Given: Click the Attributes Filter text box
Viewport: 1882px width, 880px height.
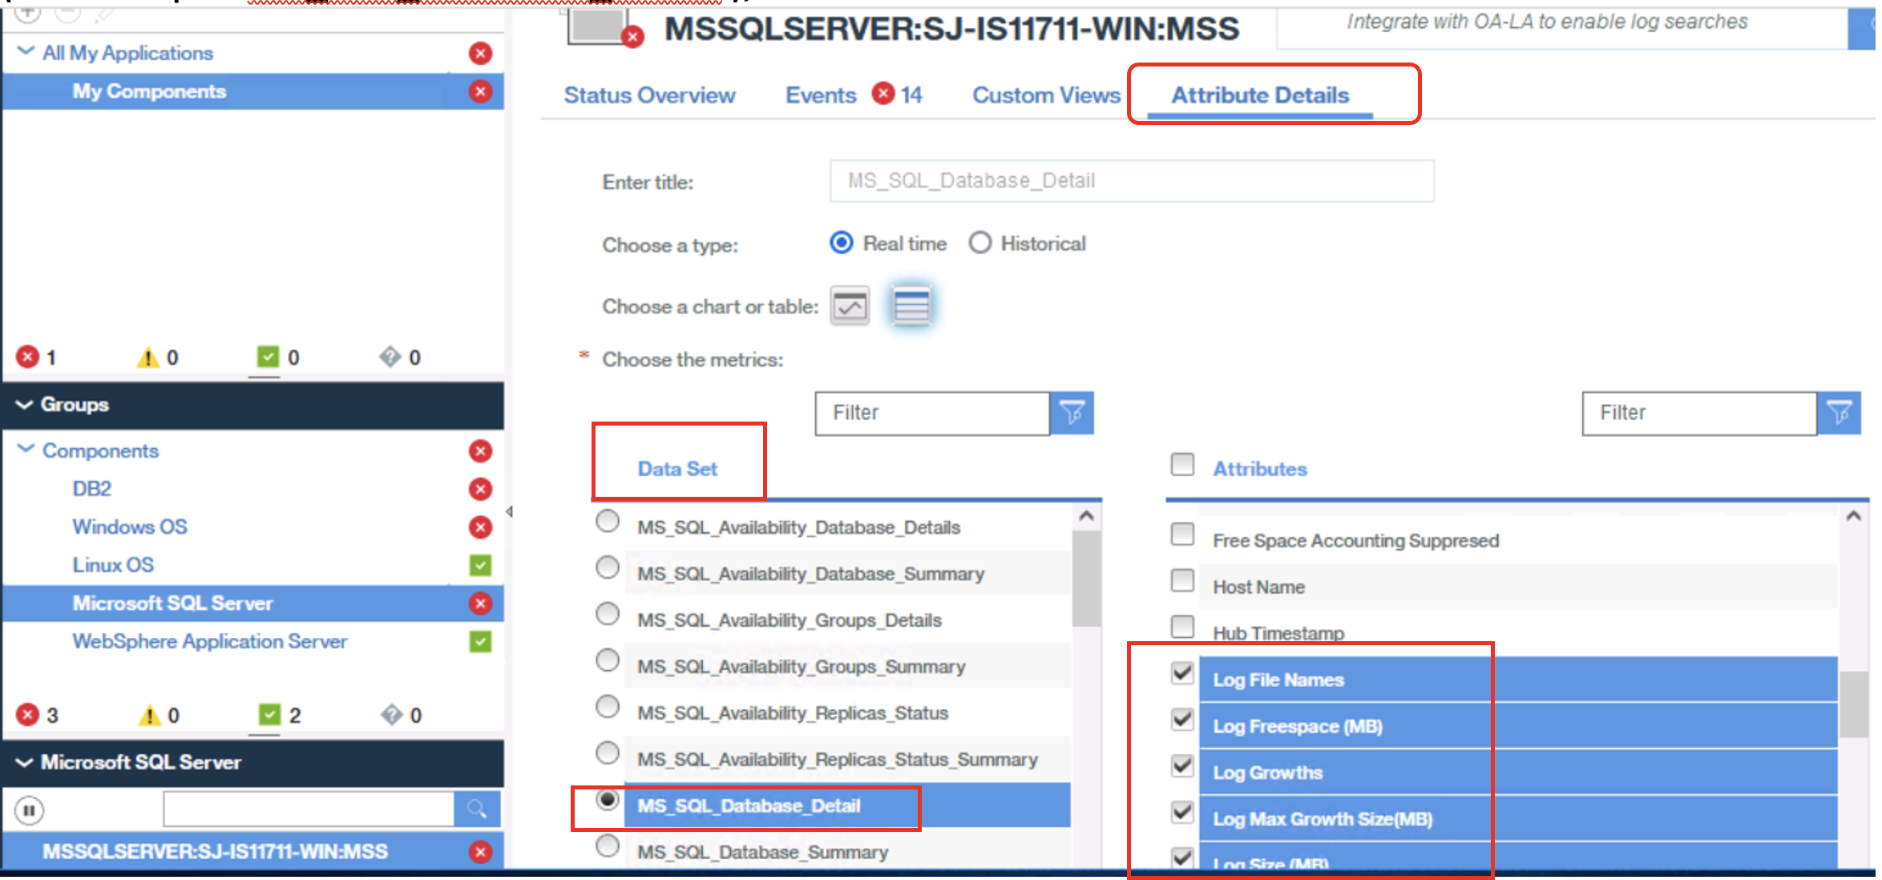Looking at the screenshot, I should coord(1699,413).
